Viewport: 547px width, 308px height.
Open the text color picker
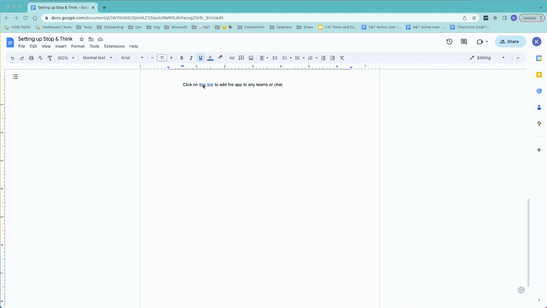pyautogui.click(x=210, y=58)
